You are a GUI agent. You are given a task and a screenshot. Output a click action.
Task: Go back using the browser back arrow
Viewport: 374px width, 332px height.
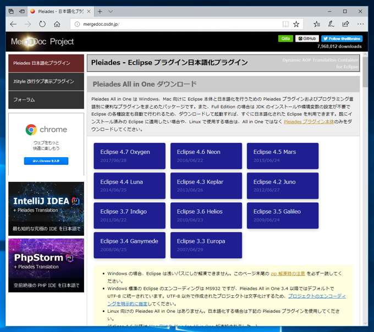(13, 24)
